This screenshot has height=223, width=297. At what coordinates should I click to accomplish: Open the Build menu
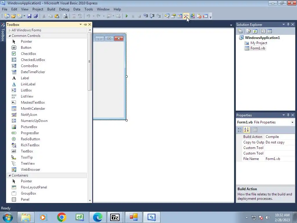pyautogui.click(x=51, y=9)
